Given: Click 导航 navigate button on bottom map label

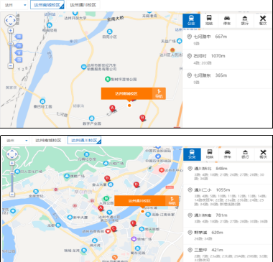Looking at the screenshot, I should 172,201.
